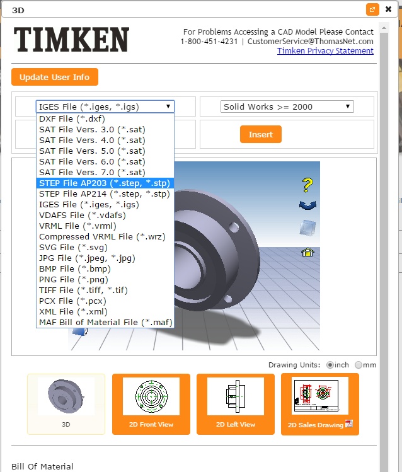The height and width of the screenshot is (472, 402).
Task: Close the 3D dialog
Action: coord(389,9)
